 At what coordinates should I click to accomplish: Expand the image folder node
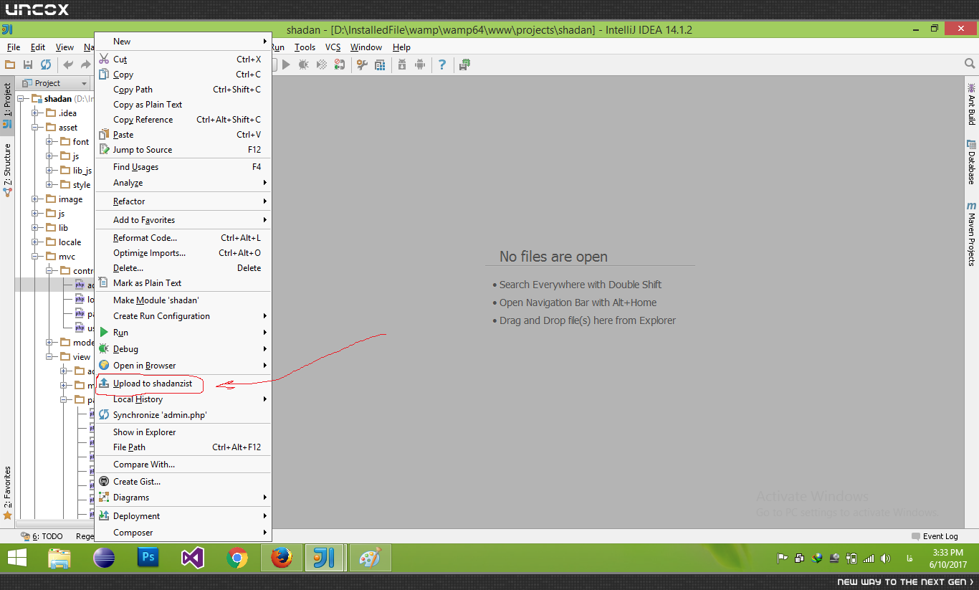pos(35,199)
